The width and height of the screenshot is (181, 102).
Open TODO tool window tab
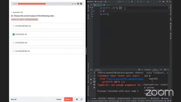[x=102, y=98]
